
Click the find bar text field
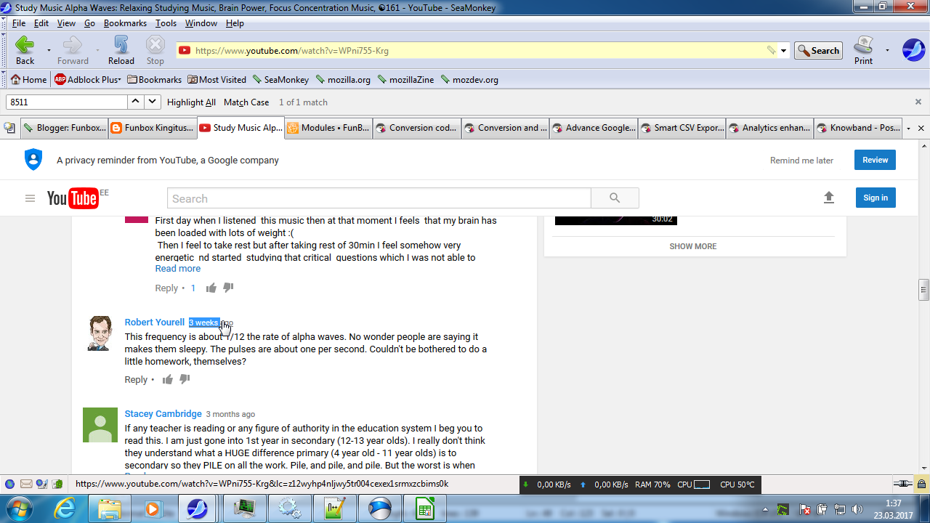pyautogui.click(x=67, y=102)
